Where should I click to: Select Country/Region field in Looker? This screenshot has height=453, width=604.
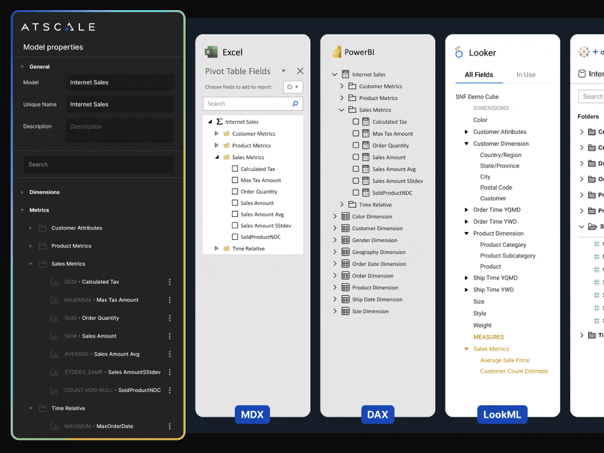(x=501, y=155)
